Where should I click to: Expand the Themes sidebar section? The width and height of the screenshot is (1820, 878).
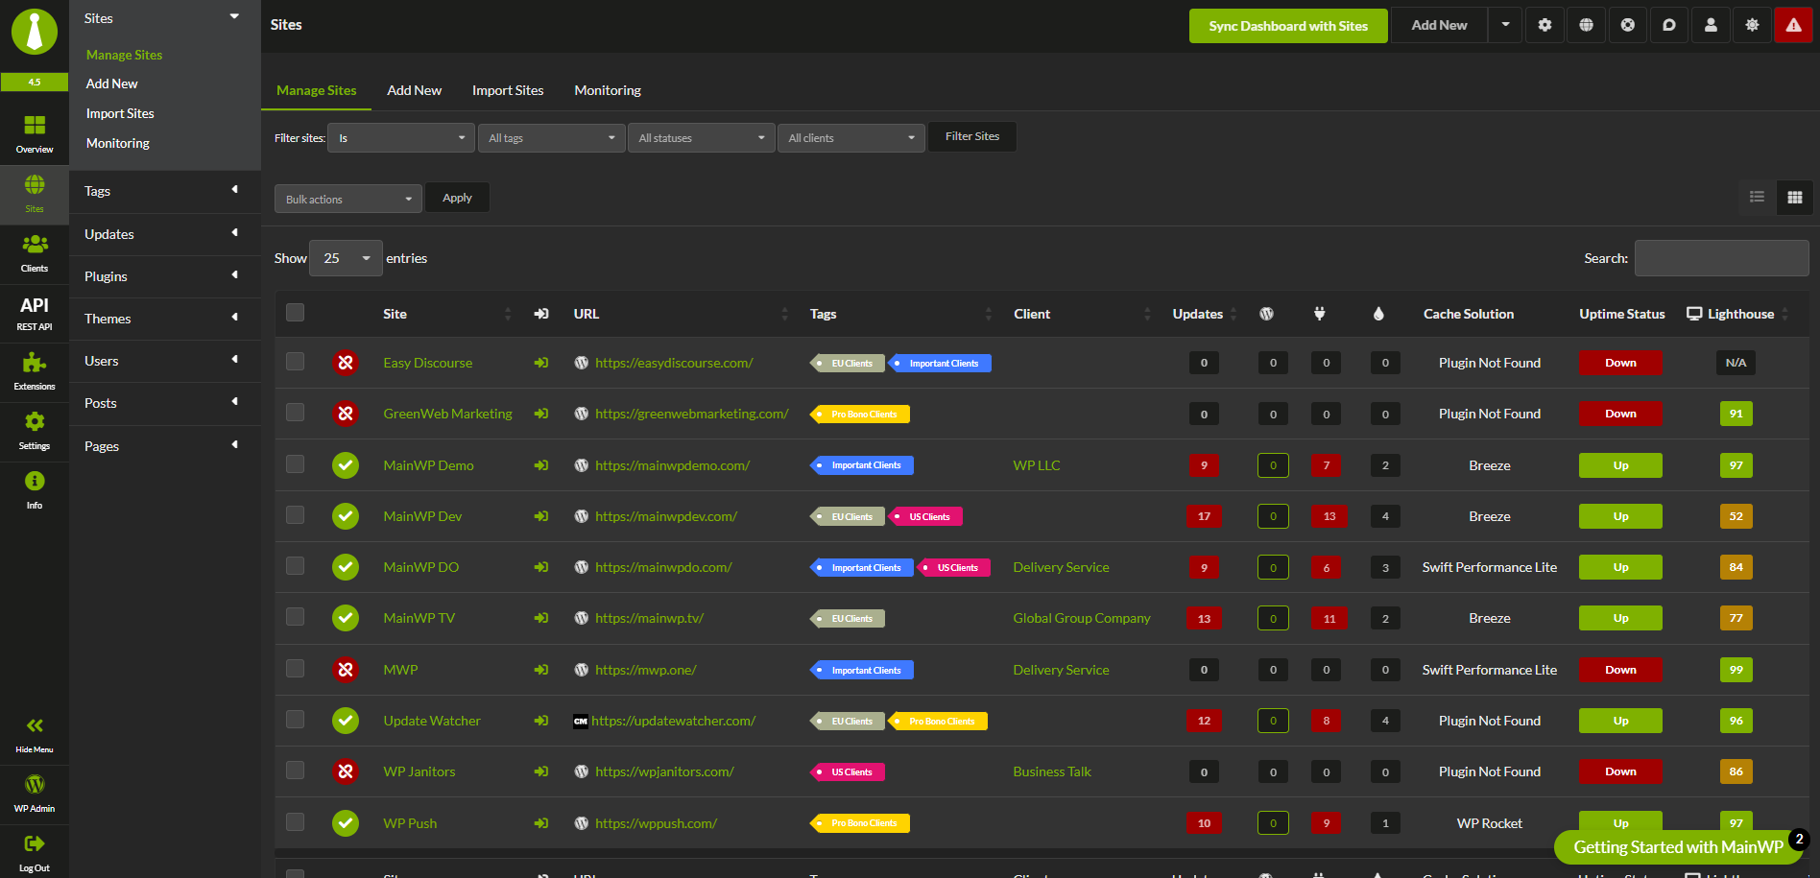[x=165, y=319]
